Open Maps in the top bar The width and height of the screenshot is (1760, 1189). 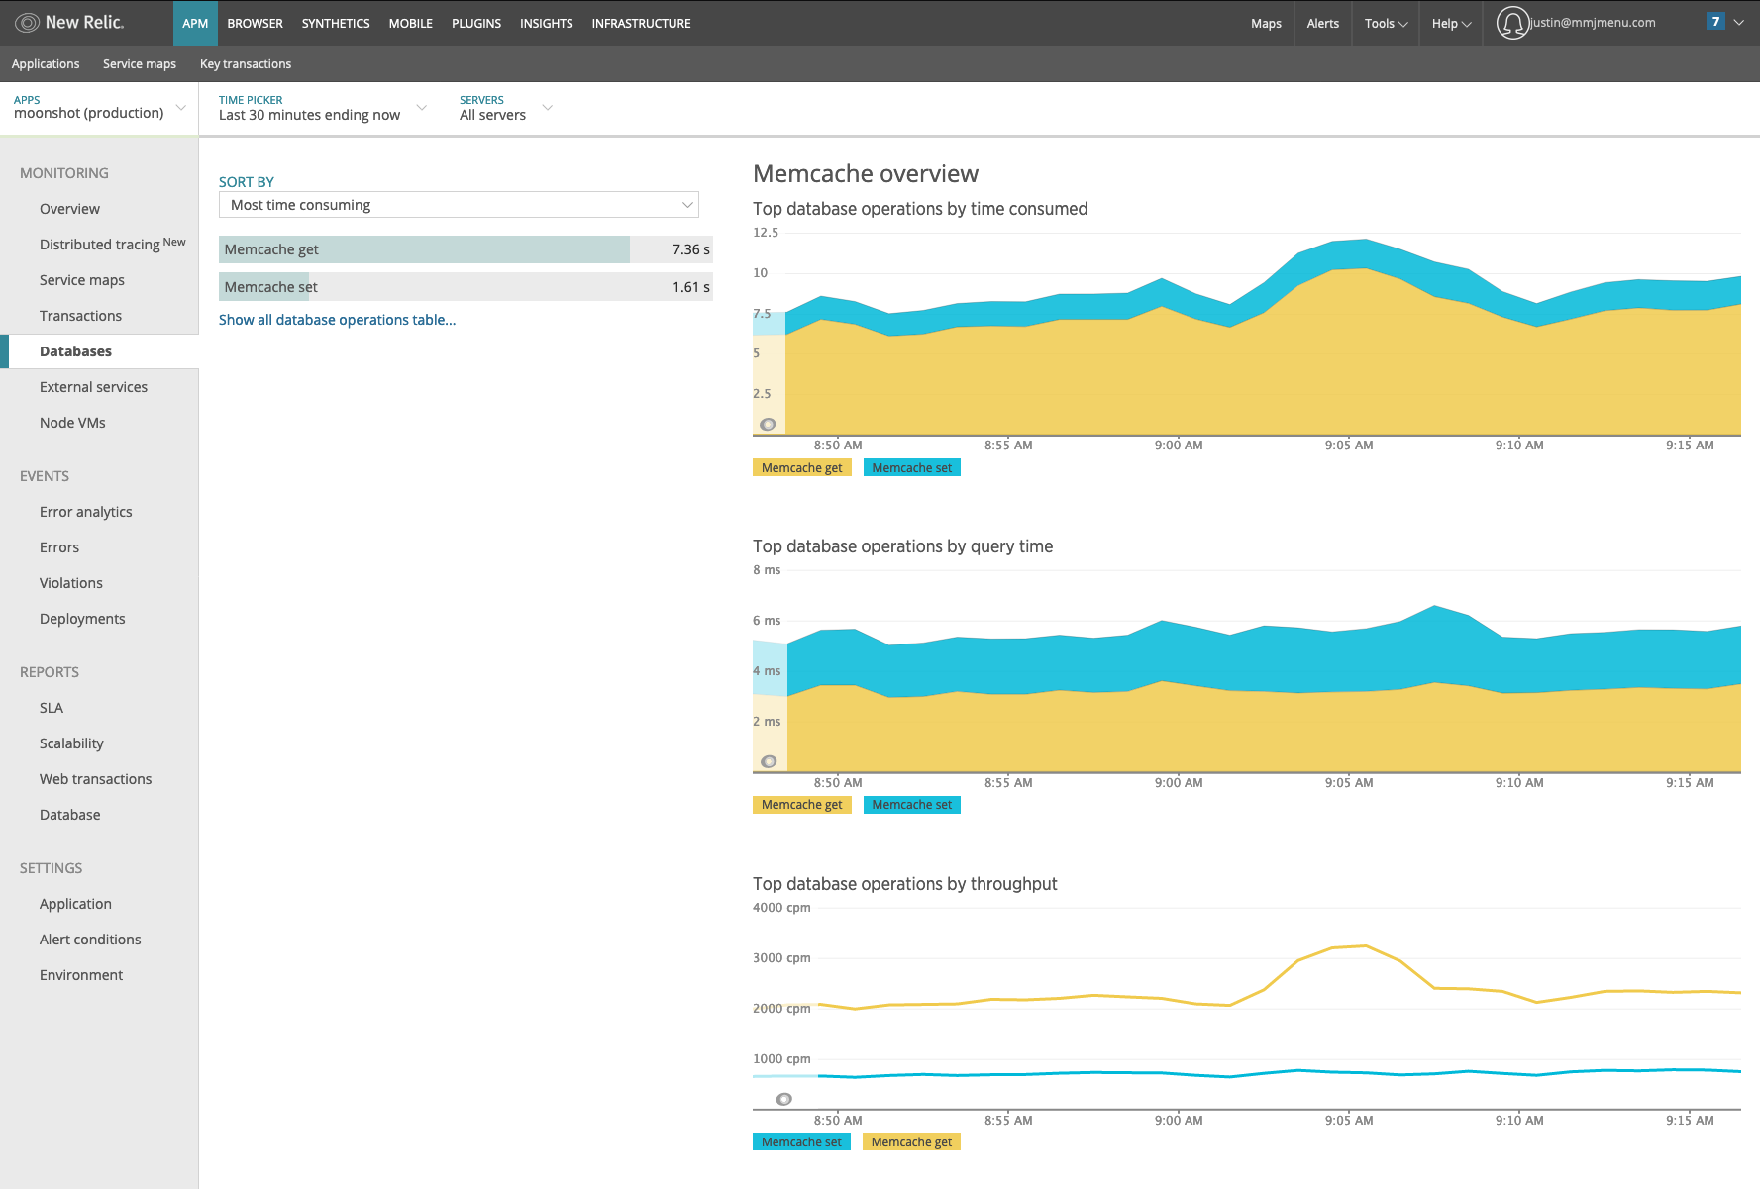1266,23
